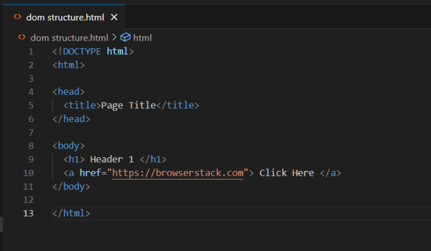Screen dimensions: 431x251
Task: Open the html symbol breadcrumb label
Action: tap(142, 38)
